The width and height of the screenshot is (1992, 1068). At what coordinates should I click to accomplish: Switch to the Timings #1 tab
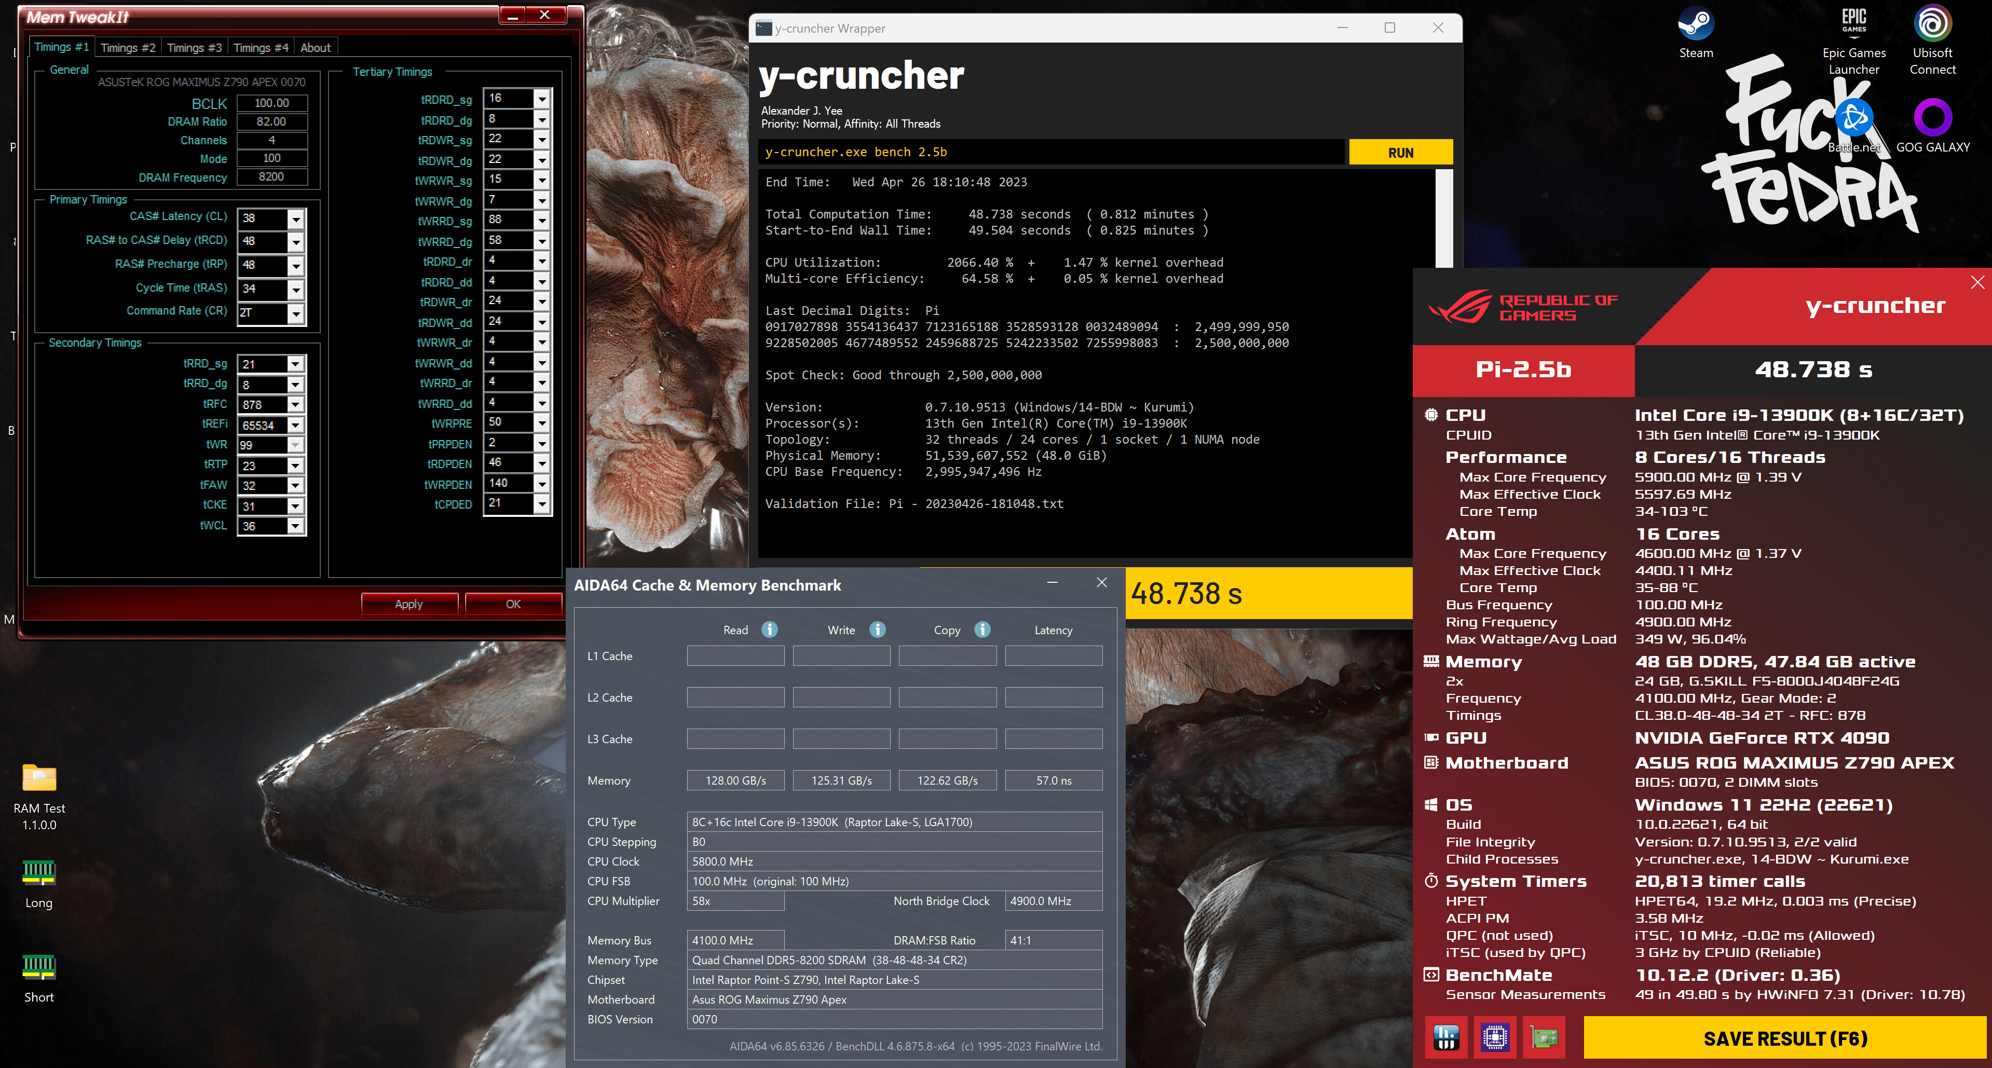61,47
